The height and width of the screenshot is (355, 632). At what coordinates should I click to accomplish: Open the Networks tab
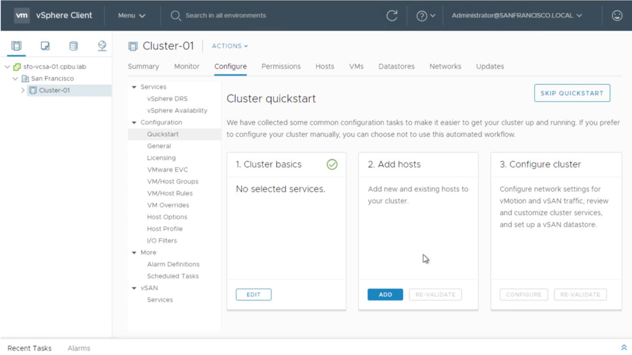click(x=445, y=66)
